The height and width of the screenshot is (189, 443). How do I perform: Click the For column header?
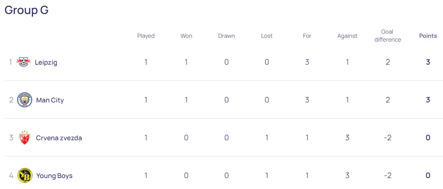coord(307,36)
